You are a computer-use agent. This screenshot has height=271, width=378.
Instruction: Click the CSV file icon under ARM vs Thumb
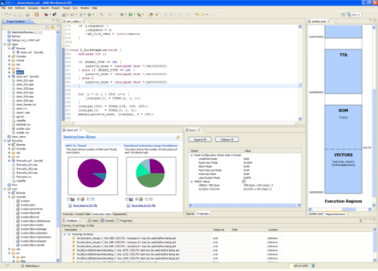click(x=70, y=206)
